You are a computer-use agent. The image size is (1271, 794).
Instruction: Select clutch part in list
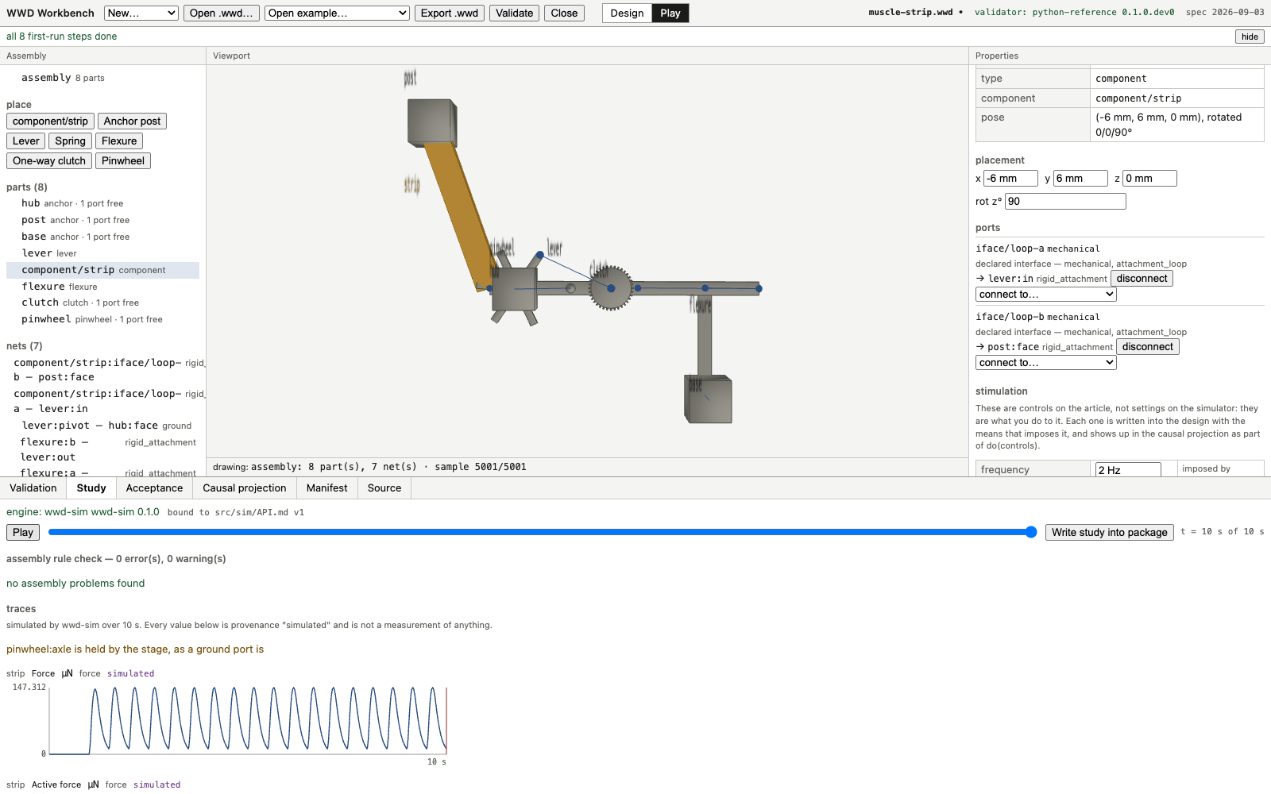[103, 303]
